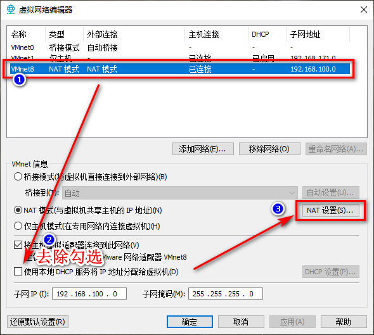Click the DHCP column header
The width and height of the screenshot is (374, 335).
point(261,34)
